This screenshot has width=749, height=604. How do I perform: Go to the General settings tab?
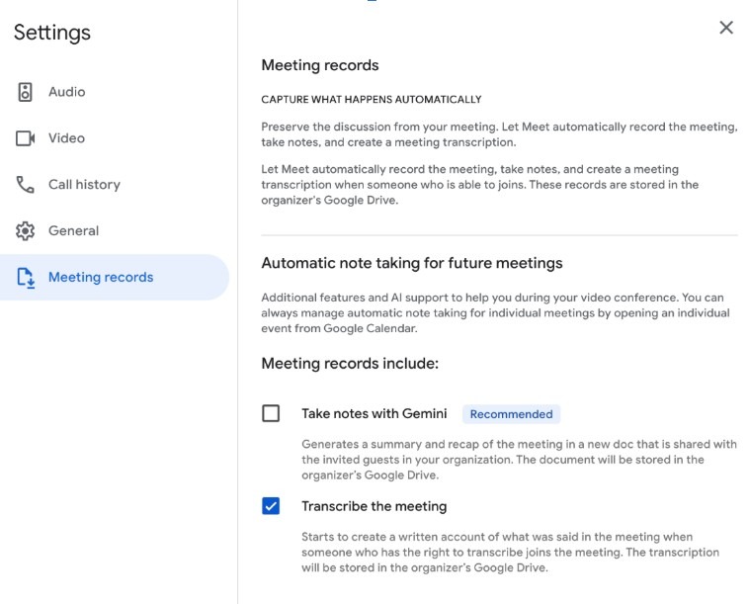pyautogui.click(x=74, y=231)
